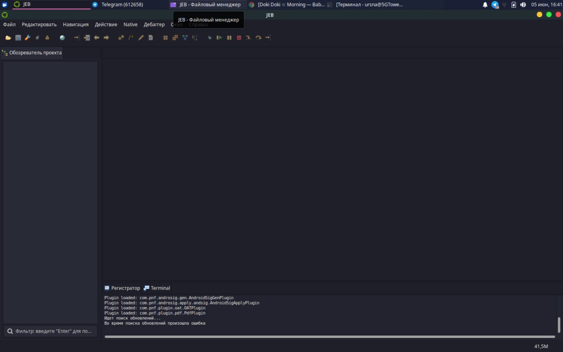Click log line 'Идет поиск обновлений...'

132,318
